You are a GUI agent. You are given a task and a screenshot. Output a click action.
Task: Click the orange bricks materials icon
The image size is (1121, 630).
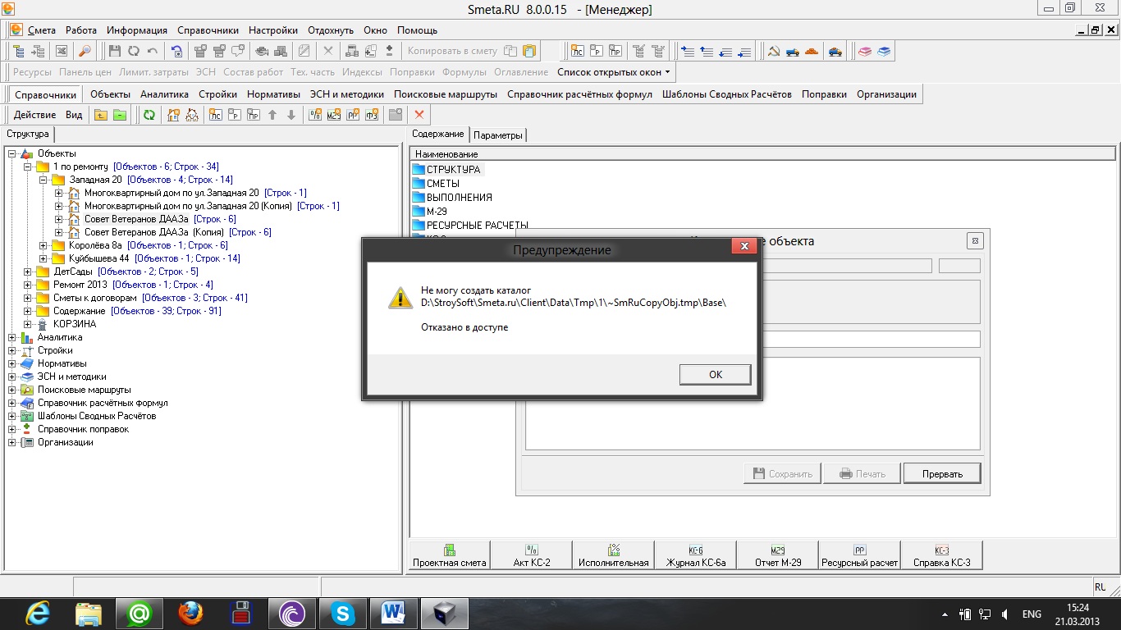812,51
